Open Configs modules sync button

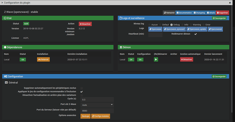pos(100,116)
